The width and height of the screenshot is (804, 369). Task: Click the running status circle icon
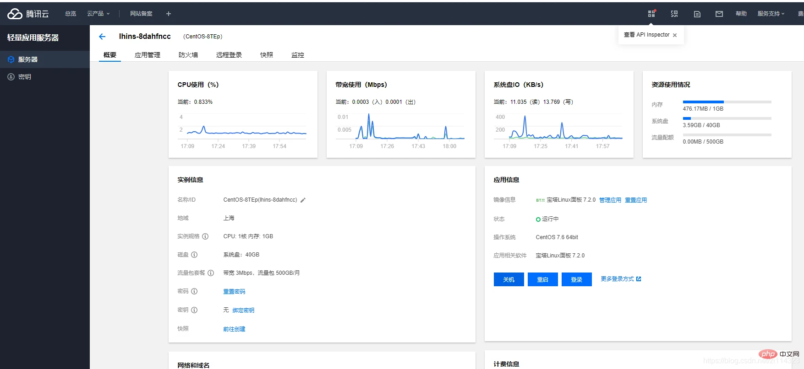pos(538,219)
